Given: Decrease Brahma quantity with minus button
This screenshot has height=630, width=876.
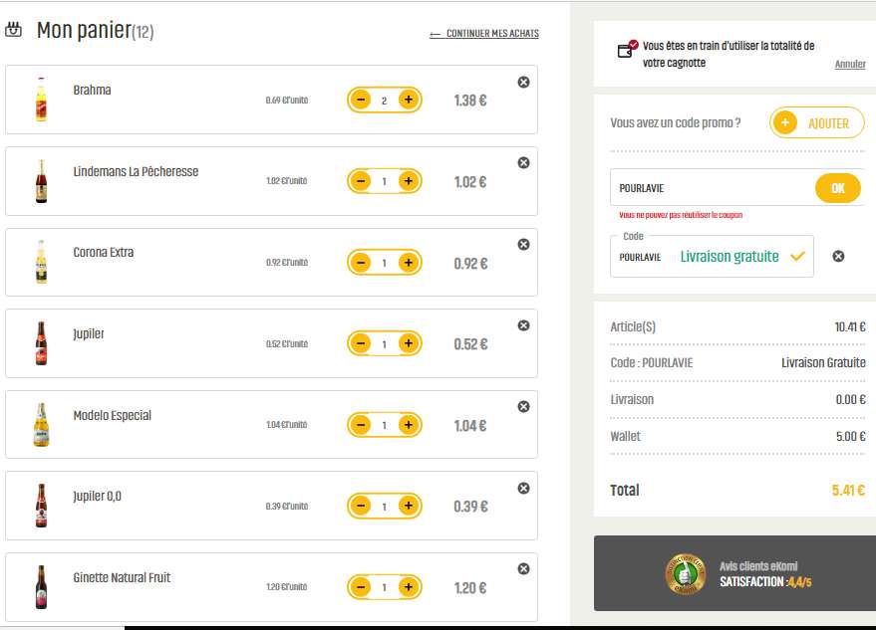Looking at the screenshot, I should (361, 100).
